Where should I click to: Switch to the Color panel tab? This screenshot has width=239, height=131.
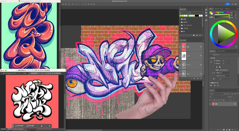pyautogui.click(x=211, y=9)
